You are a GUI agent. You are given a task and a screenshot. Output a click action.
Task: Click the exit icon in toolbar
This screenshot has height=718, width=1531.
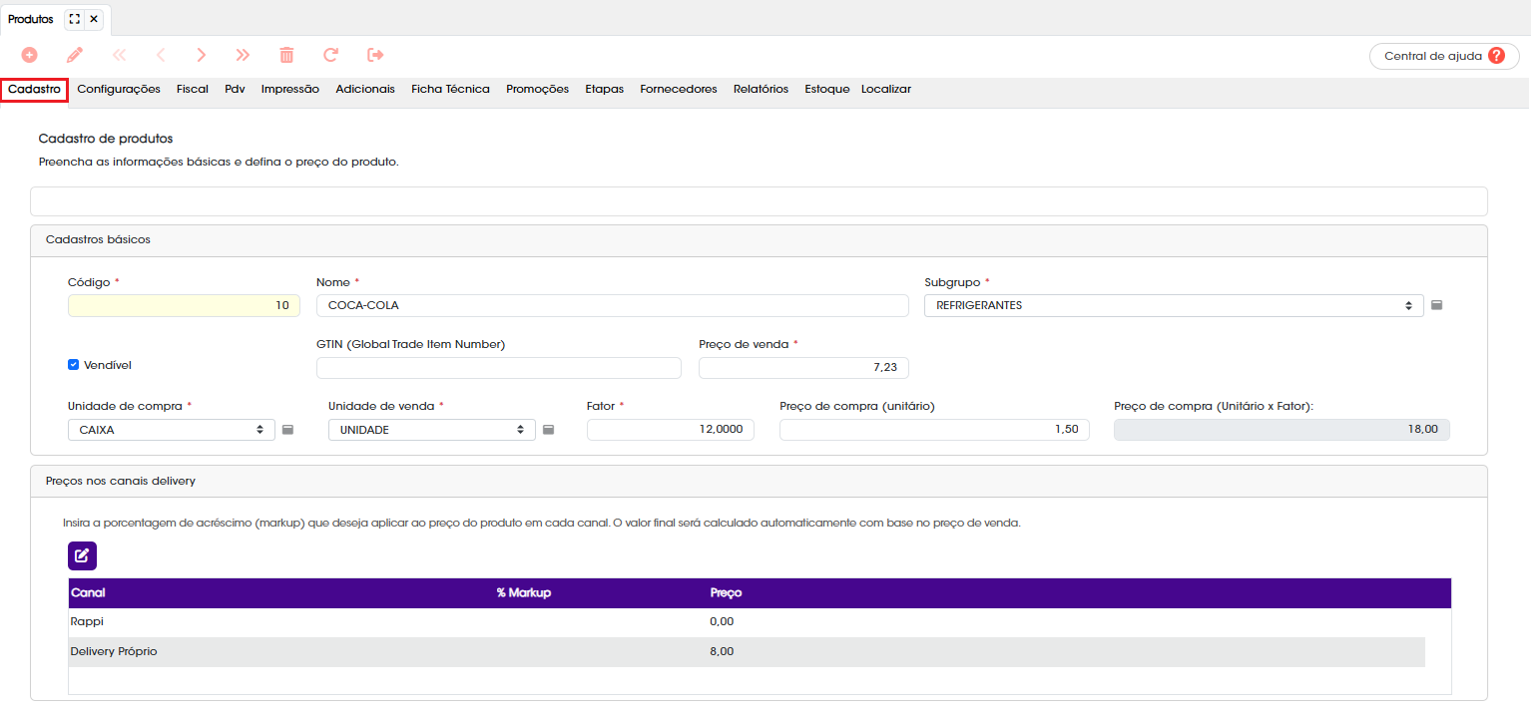pos(375,55)
